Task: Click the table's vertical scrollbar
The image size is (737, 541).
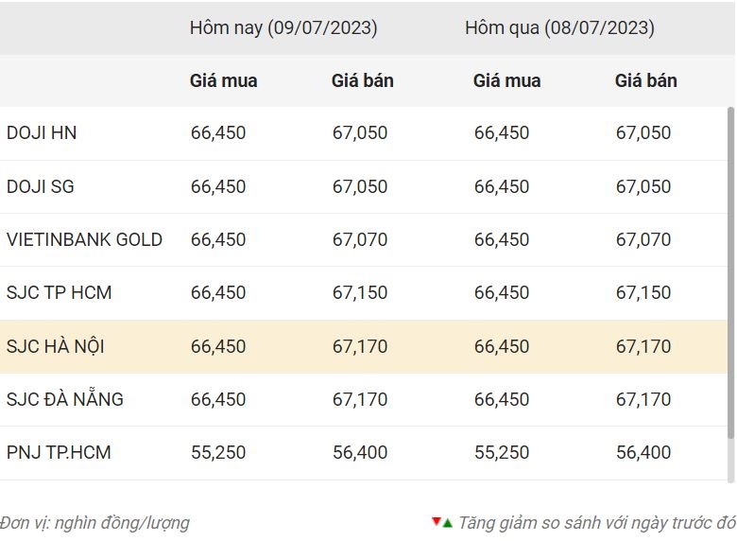Action: (730, 272)
